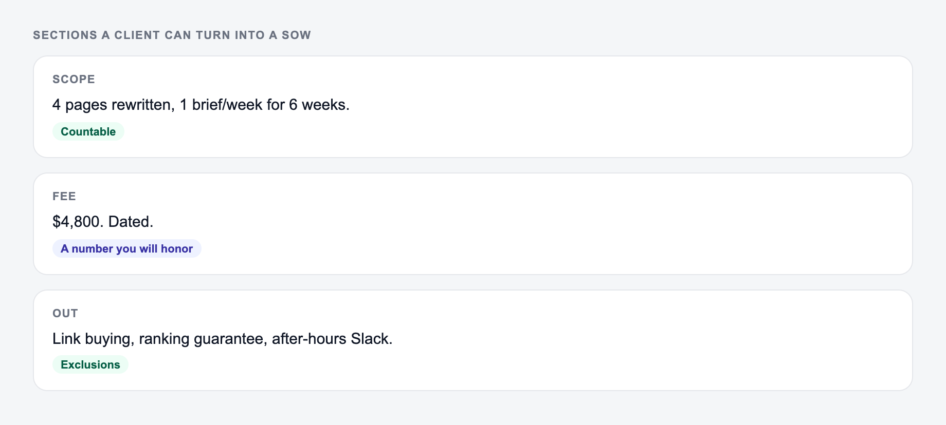Click the 'ranking guarantee' phrase
Viewport: 946px width, 425px height.
pyautogui.click(x=203, y=339)
